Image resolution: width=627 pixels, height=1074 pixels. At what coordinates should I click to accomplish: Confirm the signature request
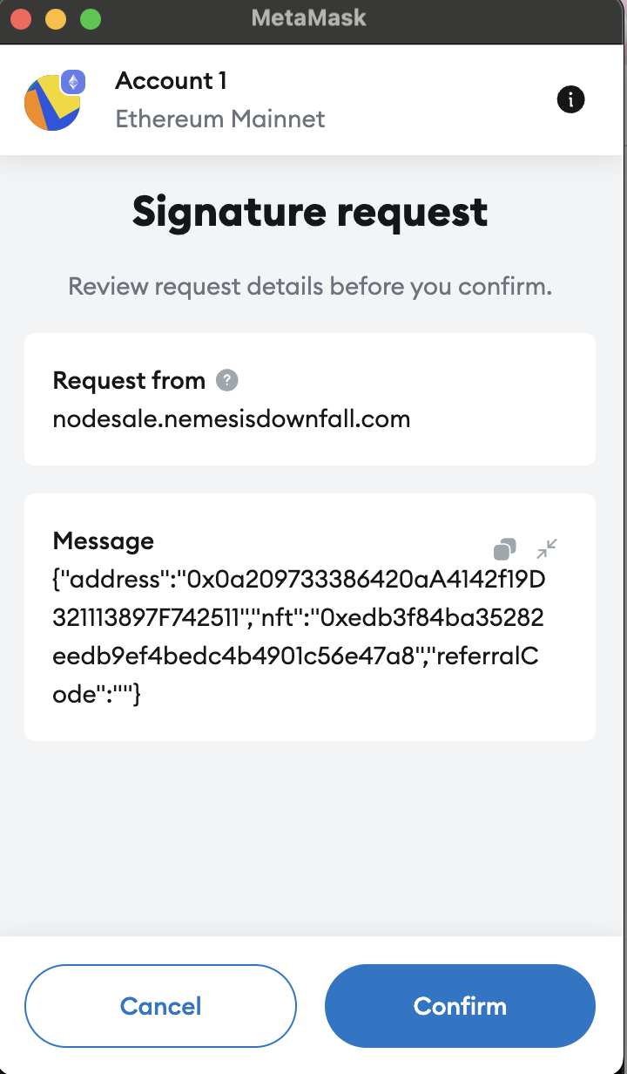click(460, 1006)
